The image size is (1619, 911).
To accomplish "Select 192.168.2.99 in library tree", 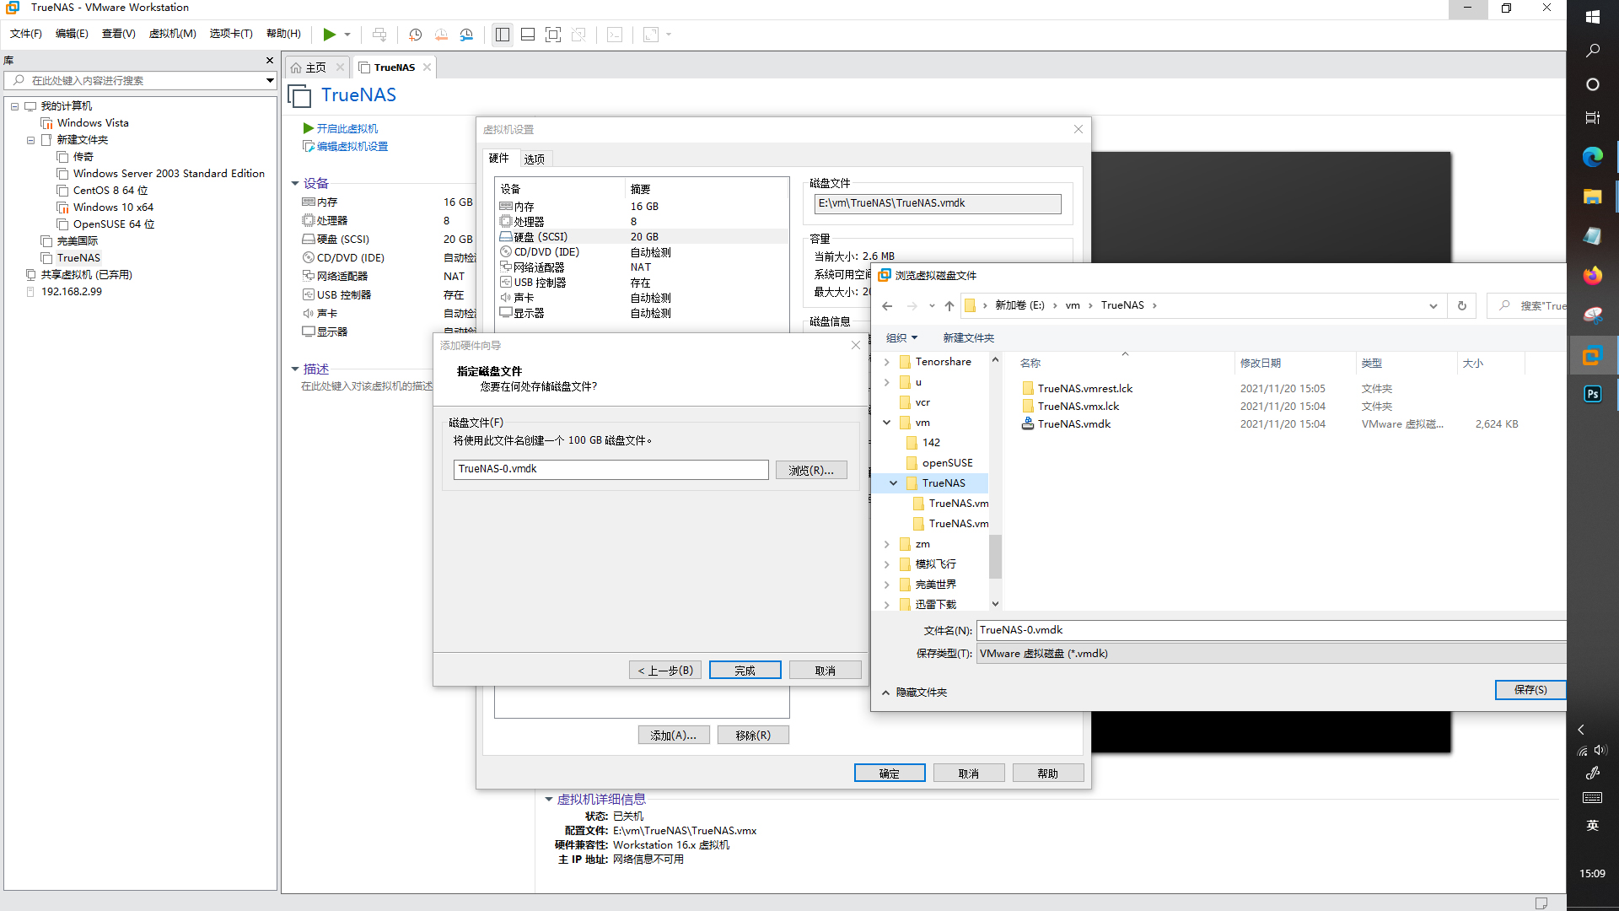I will pyautogui.click(x=71, y=292).
